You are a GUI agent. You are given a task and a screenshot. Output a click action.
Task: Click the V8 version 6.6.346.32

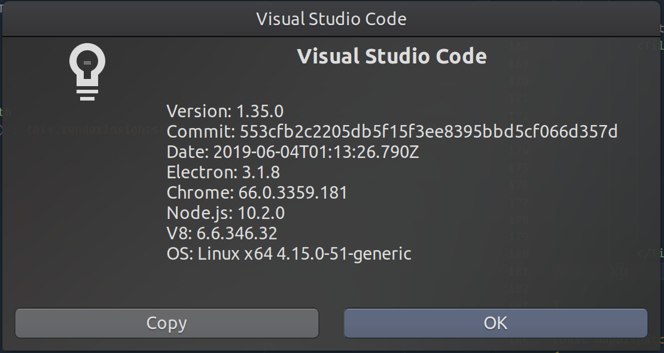[236, 233]
